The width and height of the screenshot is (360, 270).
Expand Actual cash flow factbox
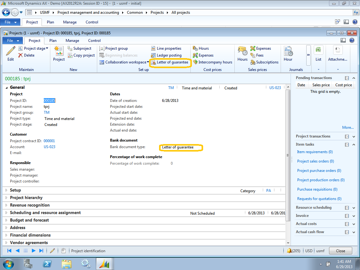click(x=354, y=232)
